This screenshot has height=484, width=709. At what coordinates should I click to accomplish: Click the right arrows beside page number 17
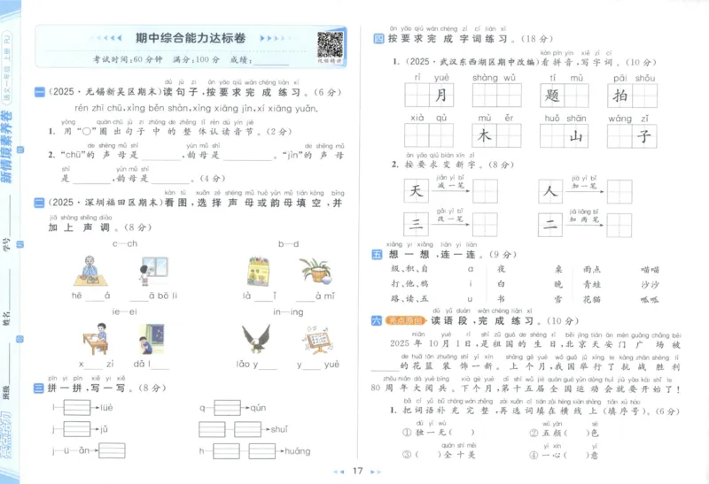click(x=376, y=472)
